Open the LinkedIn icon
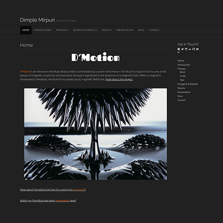 point(190,49)
